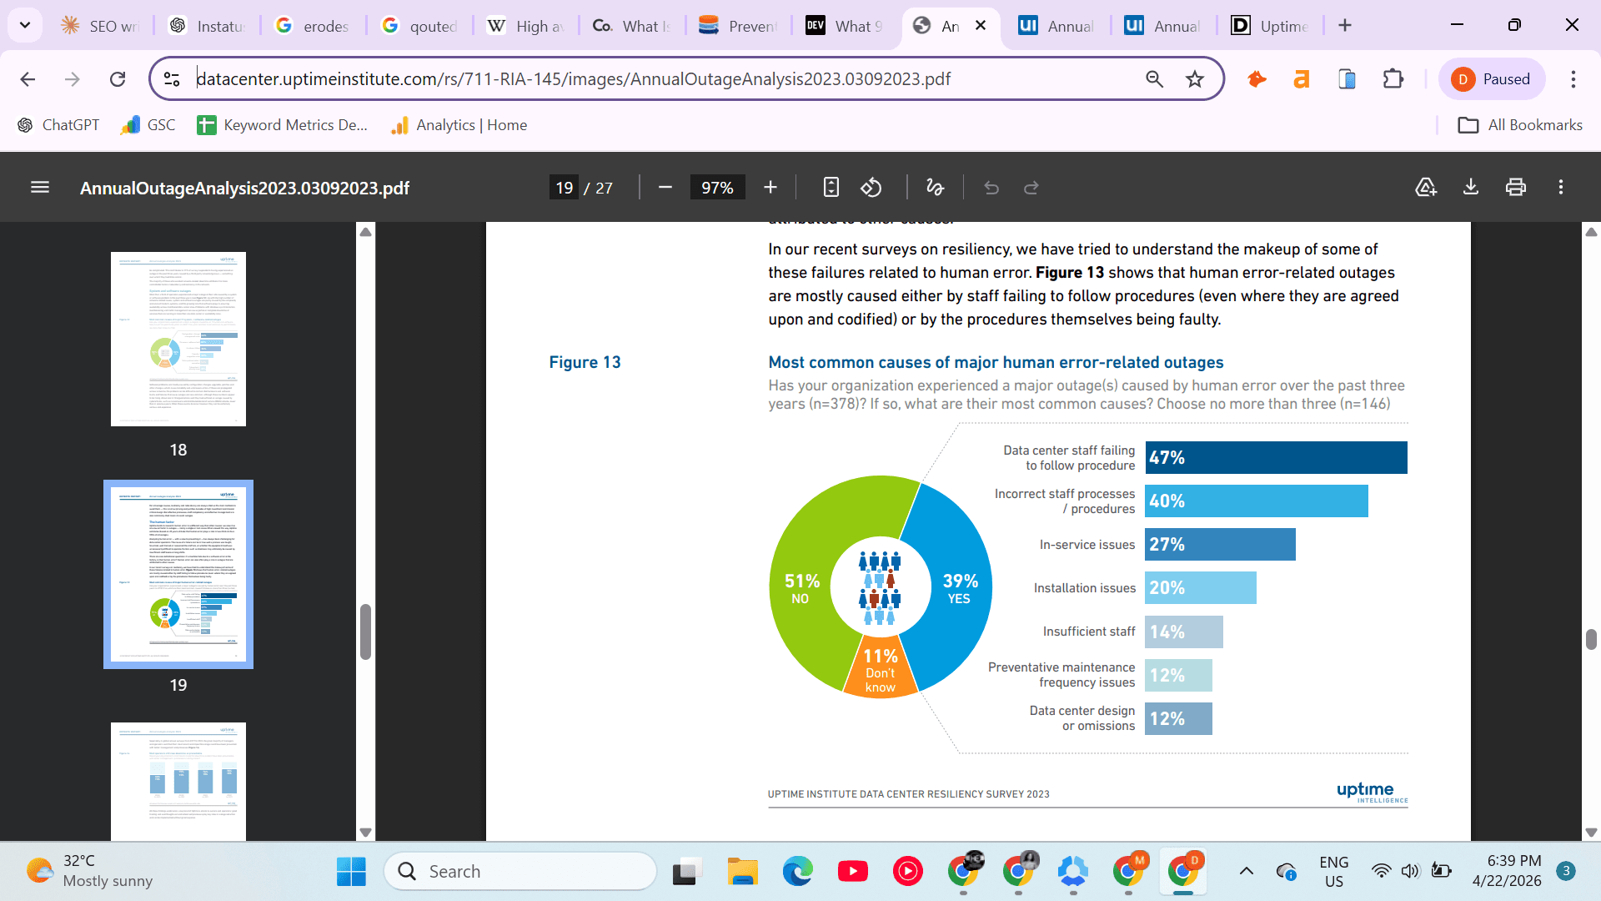
Task: Select the partially visible page 20 thumbnail
Action: click(x=178, y=781)
